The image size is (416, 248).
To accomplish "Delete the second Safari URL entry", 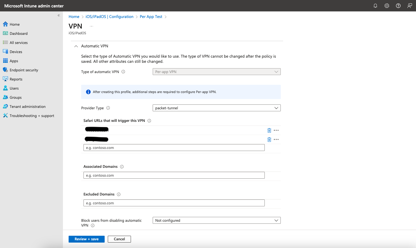I will 269,140.
